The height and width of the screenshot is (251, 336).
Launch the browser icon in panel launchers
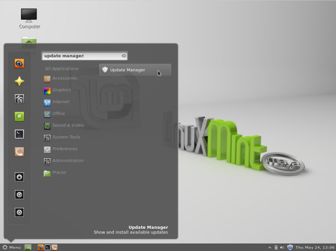pos(40,247)
